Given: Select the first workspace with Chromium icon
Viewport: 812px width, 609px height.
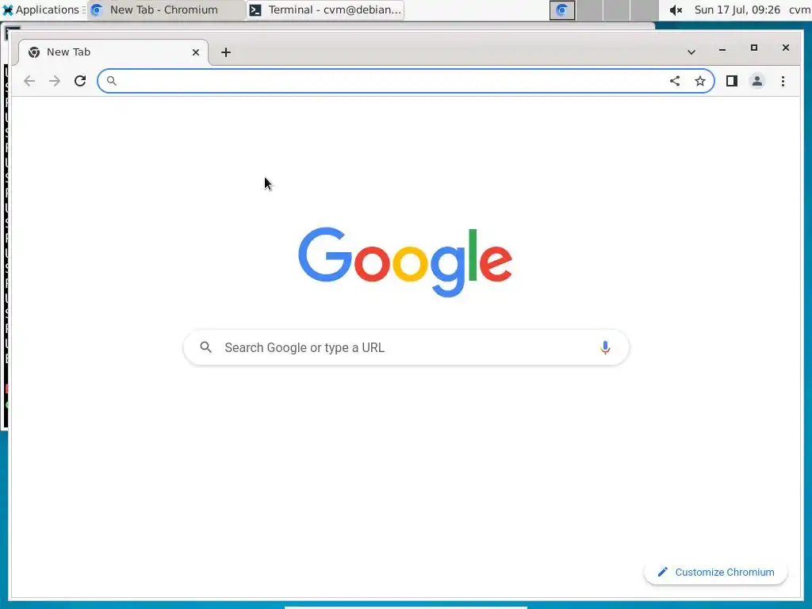Looking at the screenshot, I should (562, 10).
